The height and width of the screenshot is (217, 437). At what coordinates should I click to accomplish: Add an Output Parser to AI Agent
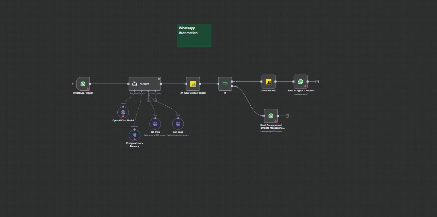[x=155, y=100]
